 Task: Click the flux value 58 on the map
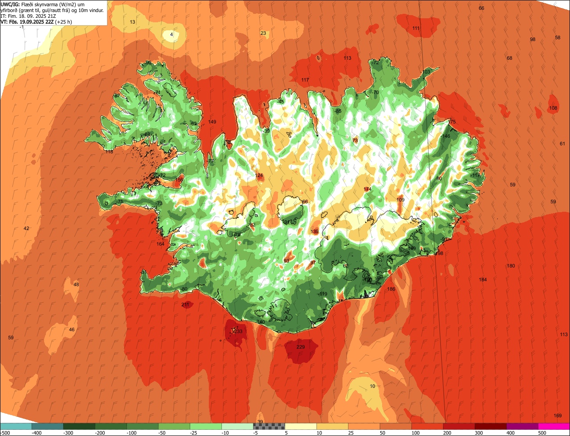tap(558, 37)
